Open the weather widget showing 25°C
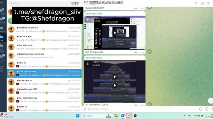Viewport: 213px width, 119px height. [x=7, y=116]
